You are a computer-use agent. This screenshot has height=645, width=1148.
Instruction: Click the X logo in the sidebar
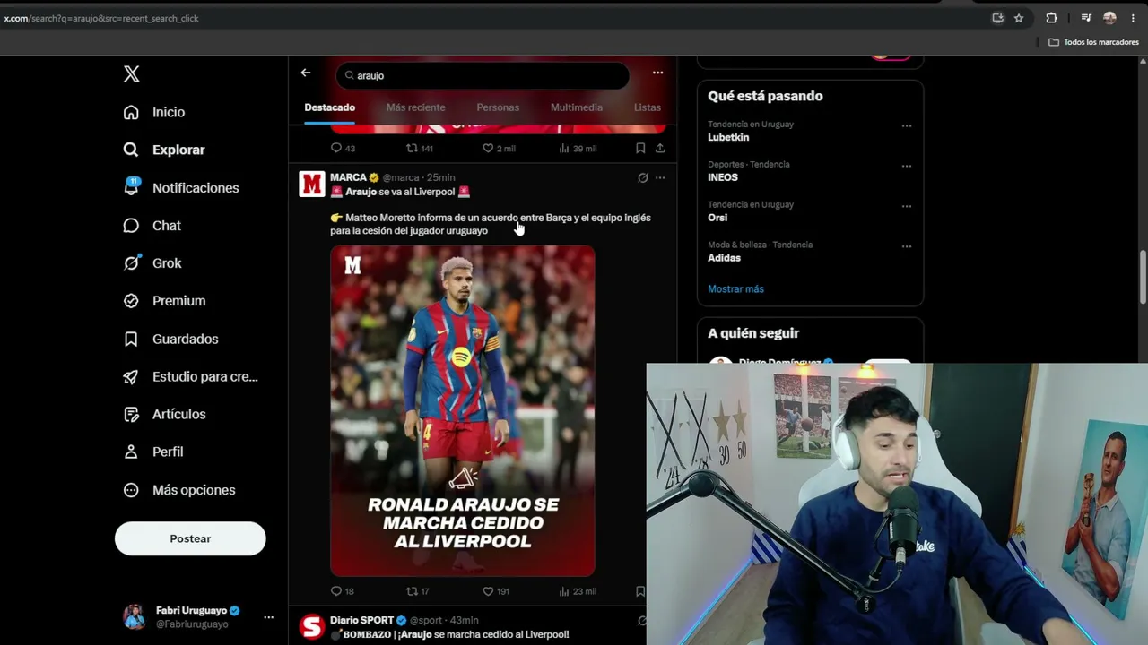(132, 74)
